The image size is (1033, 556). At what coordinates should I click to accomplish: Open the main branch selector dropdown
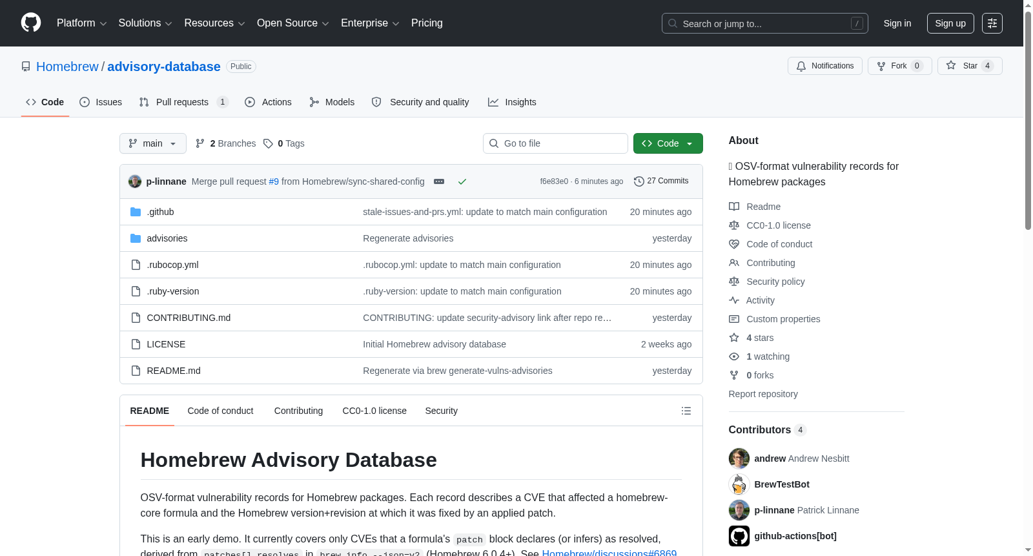[x=153, y=143]
